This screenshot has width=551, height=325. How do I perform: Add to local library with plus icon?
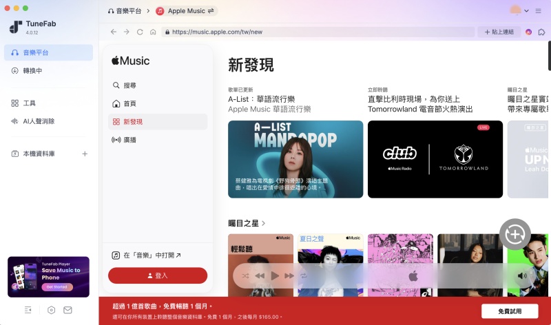pyautogui.click(x=85, y=154)
